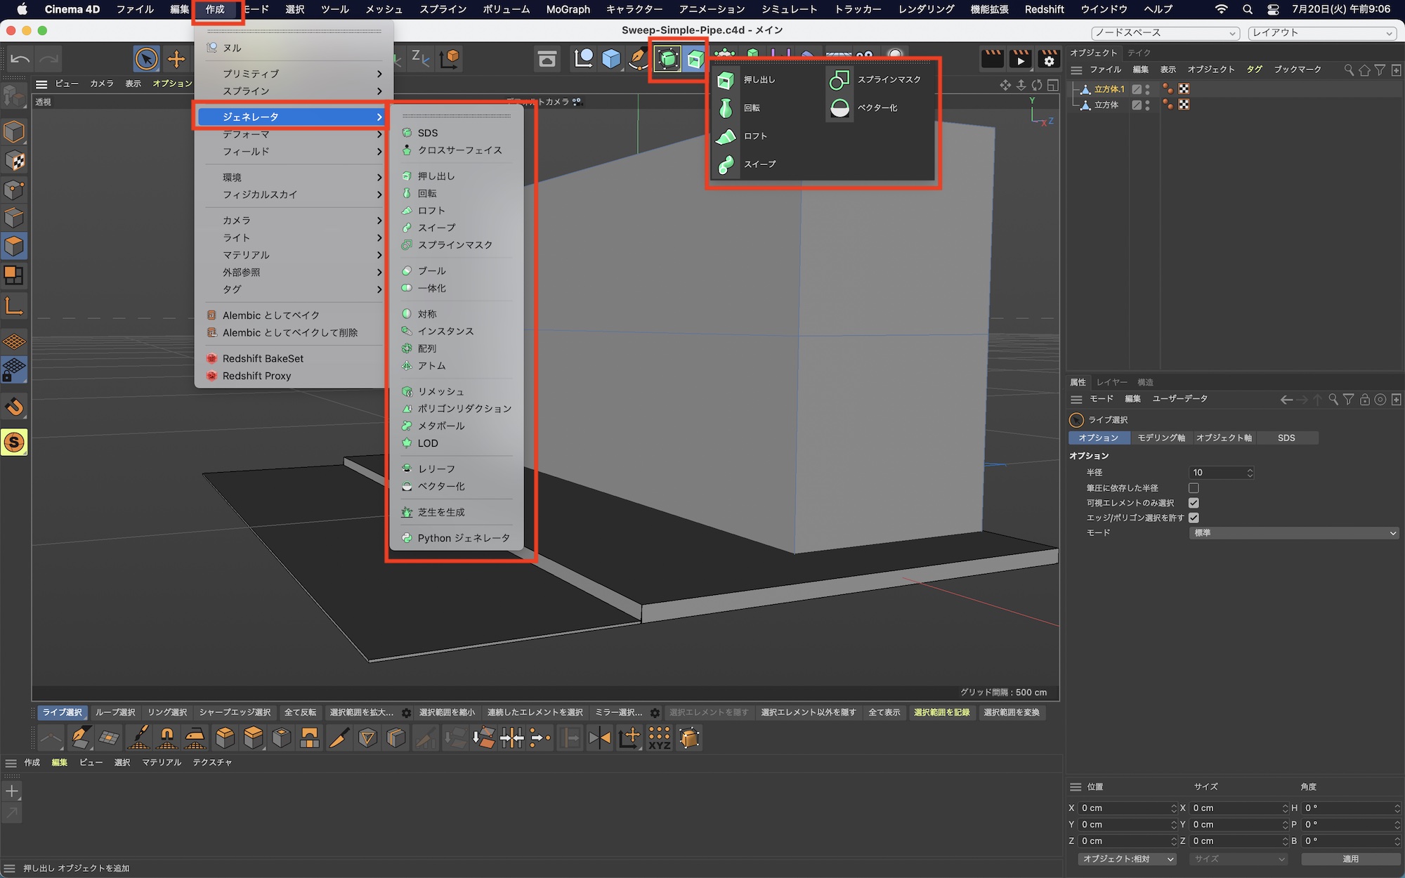Activate the move tool in the top toolbar
The height and width of the screenshot is (878, 1405).
175,59
